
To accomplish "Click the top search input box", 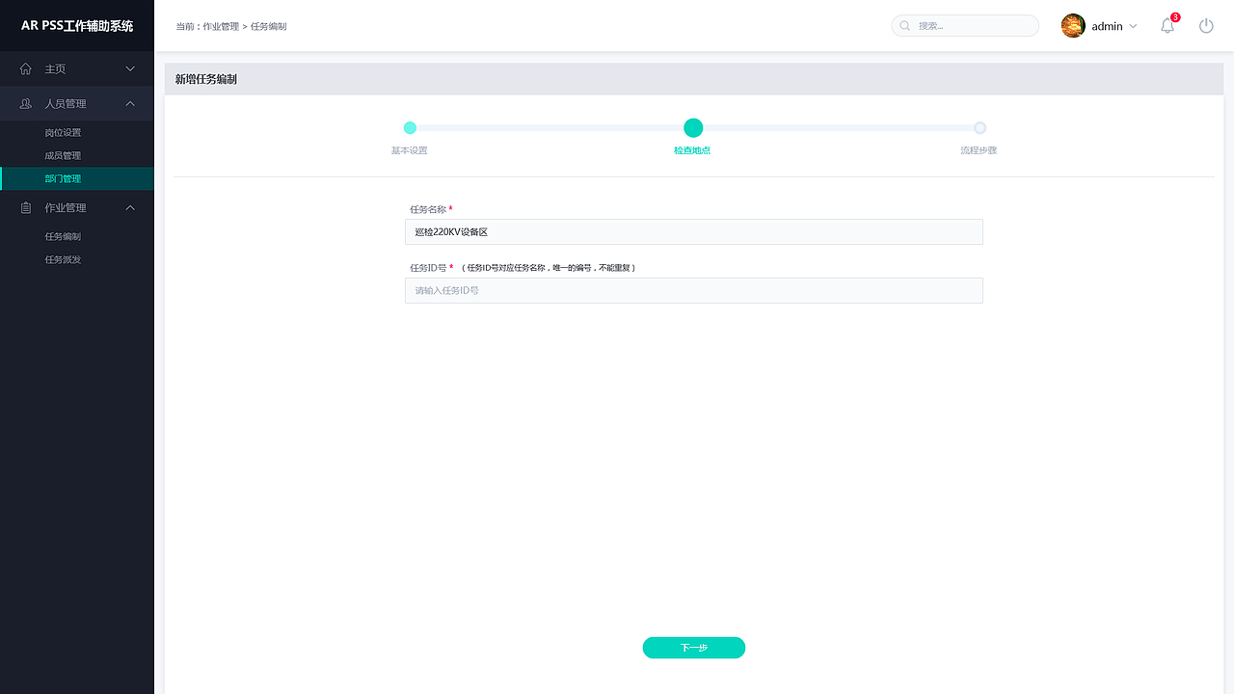I will pyautogui.click(x=965, y=26).
